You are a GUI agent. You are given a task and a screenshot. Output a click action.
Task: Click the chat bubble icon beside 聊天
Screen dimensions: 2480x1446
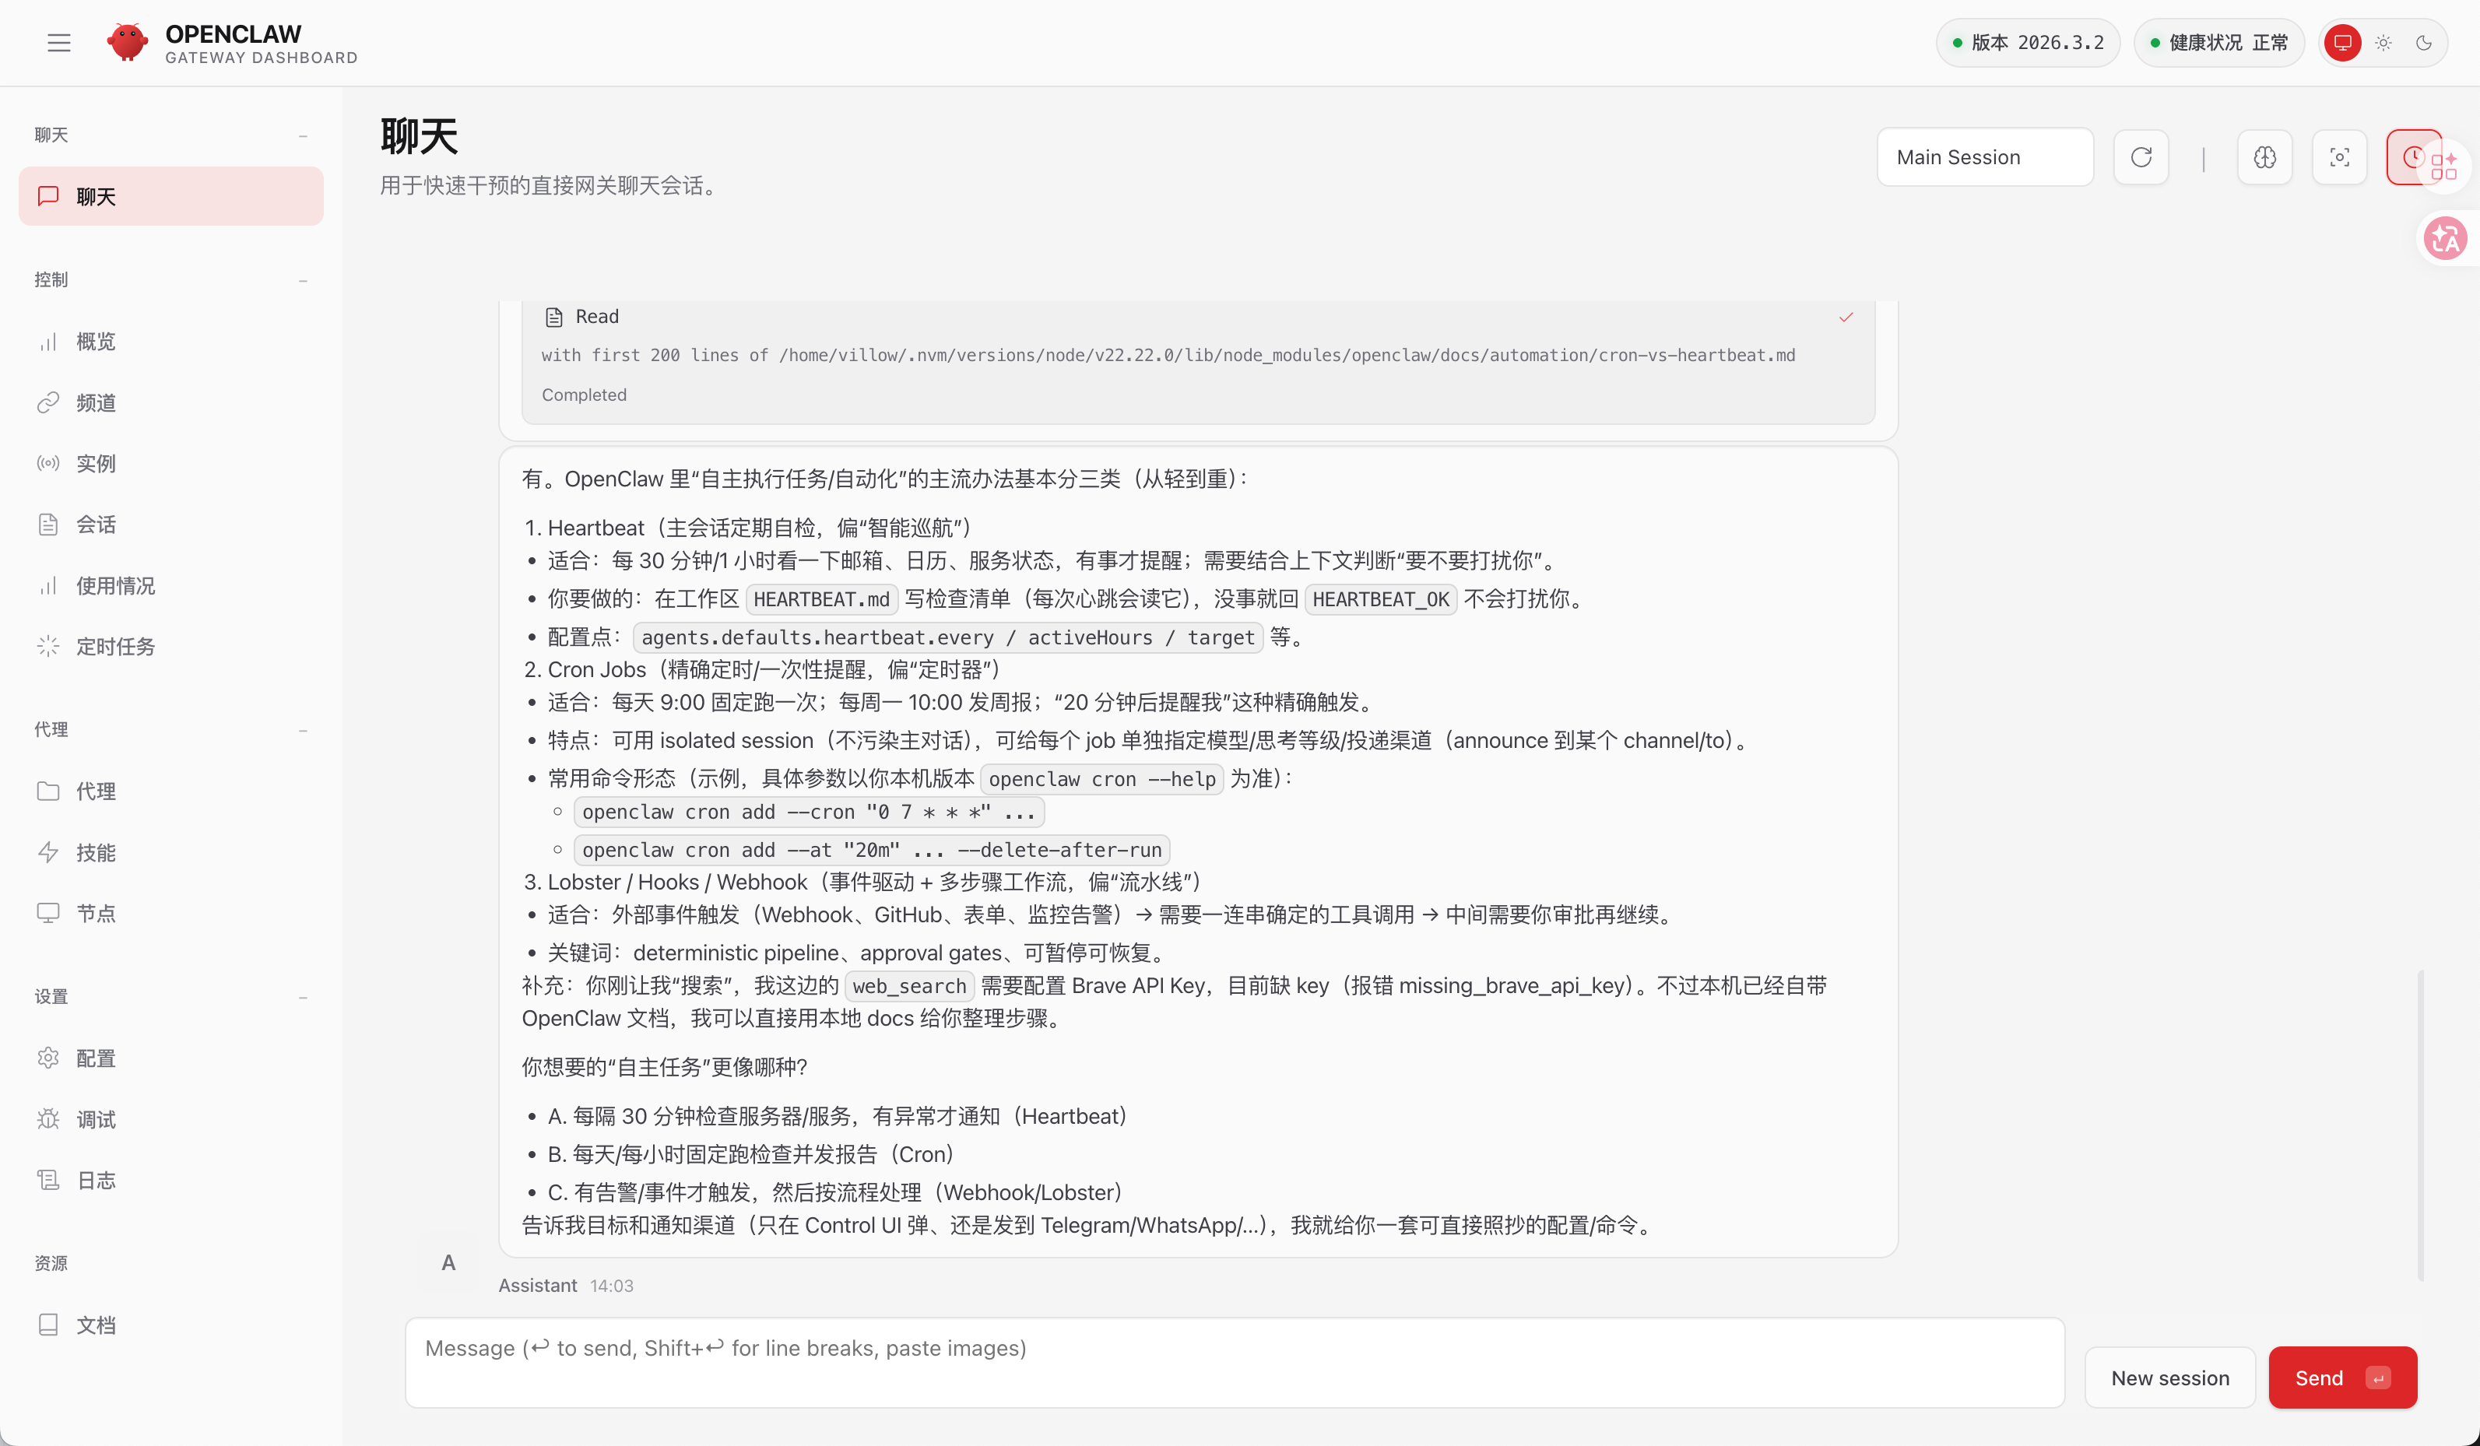pos(48,196)
